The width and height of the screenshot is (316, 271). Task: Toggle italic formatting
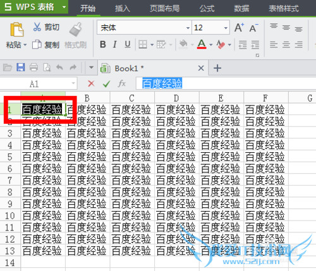115,45
